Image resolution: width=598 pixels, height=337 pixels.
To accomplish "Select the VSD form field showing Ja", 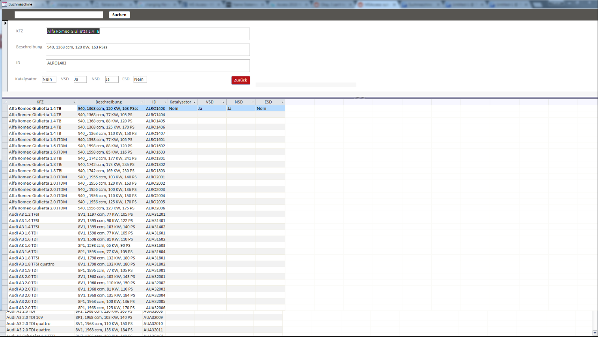I will [80, 80].
